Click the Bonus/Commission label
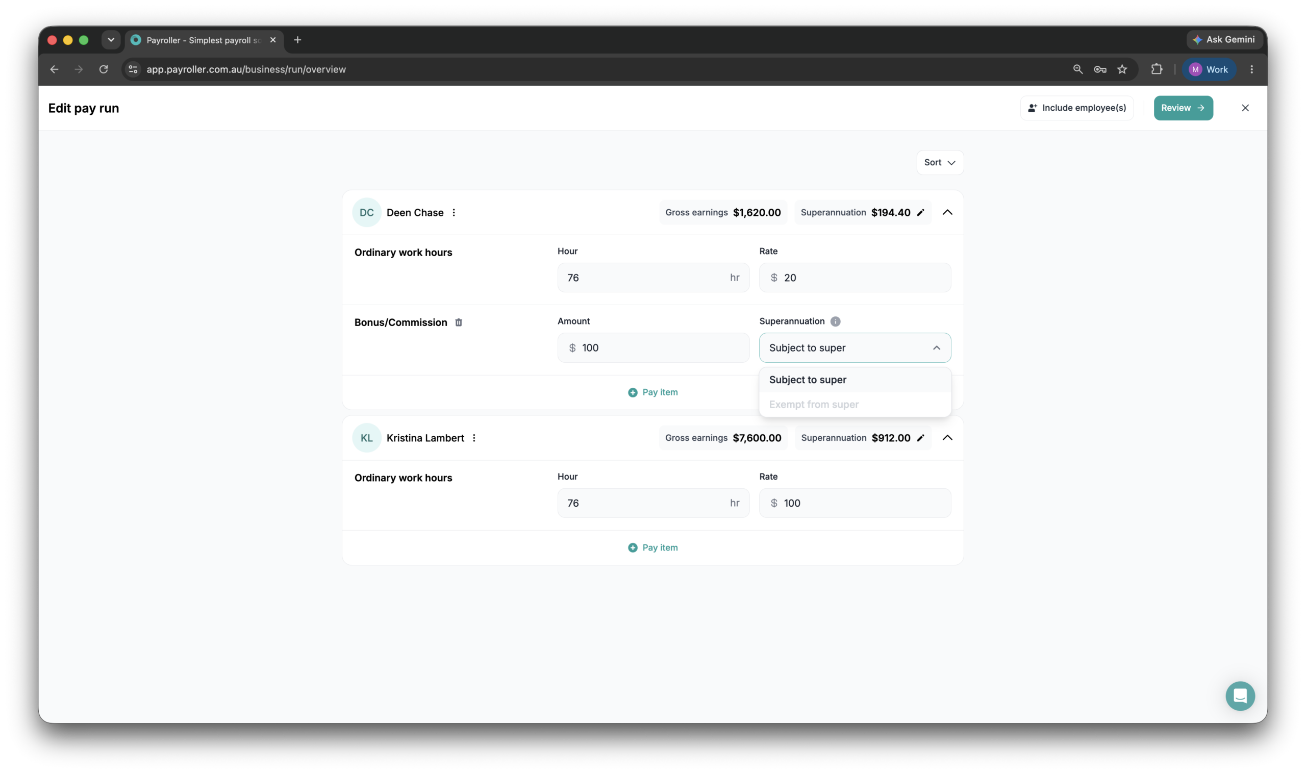Viewport: 1306px width, 774px height. click(x=400, y=322)
